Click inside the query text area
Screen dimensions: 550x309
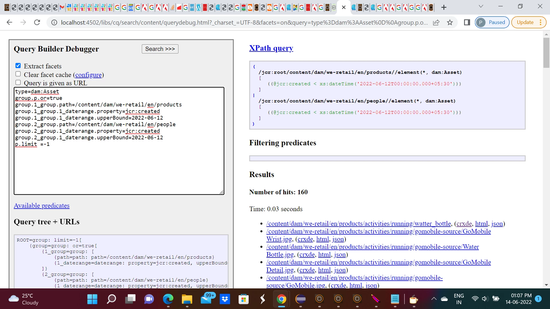[119, 169]
